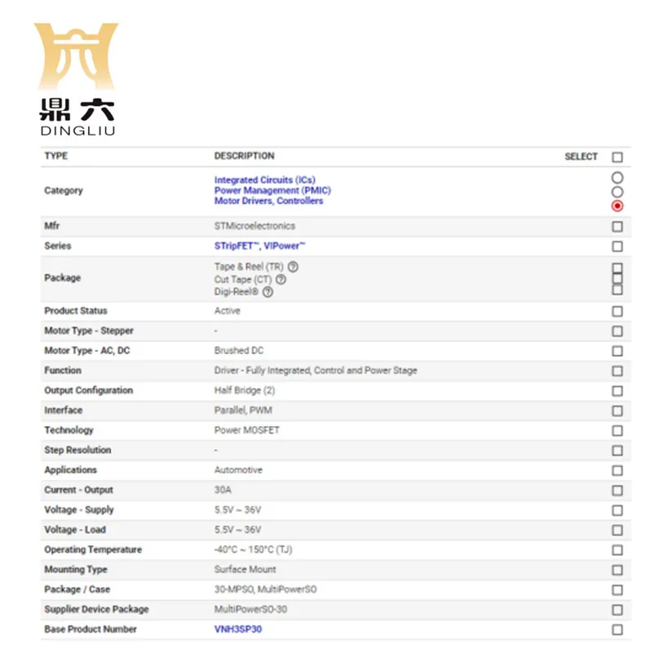Screen dimensions: 653x653
Task: Toggle the SELECT header checkbox
Action: [617, 157]
